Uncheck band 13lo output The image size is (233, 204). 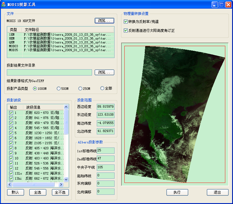click(x=11, y=173)
